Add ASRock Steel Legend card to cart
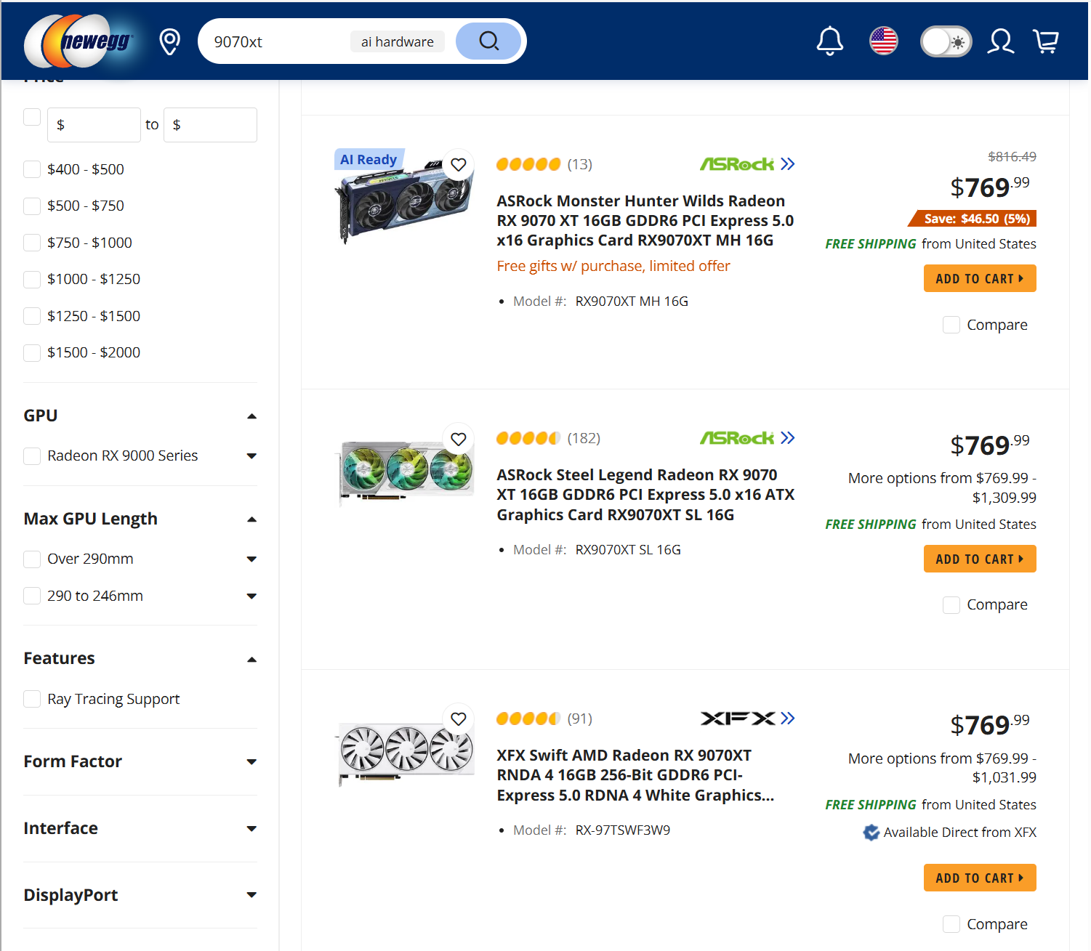Viewport: 1091px width, 951px height. pos(980,559)
